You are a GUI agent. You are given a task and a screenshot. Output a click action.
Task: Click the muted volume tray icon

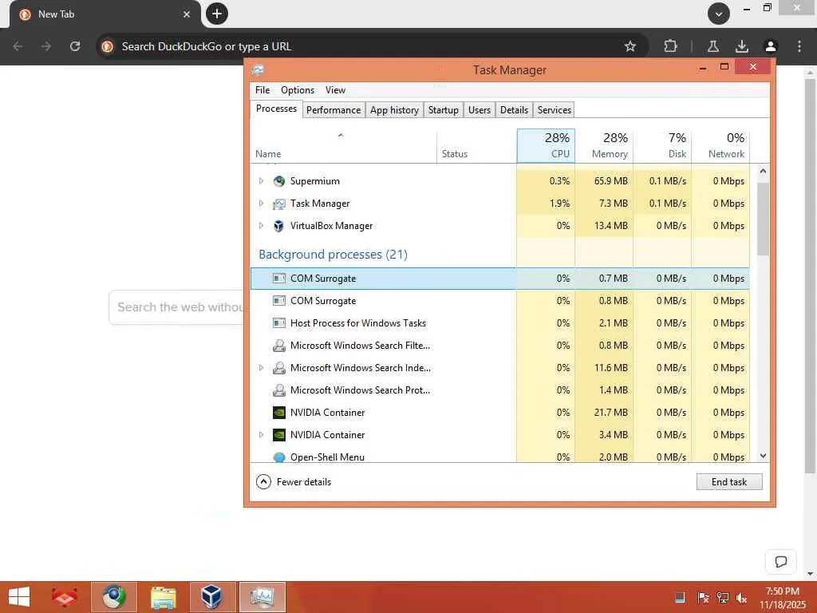pyautogui.click(x=741, y=598)
